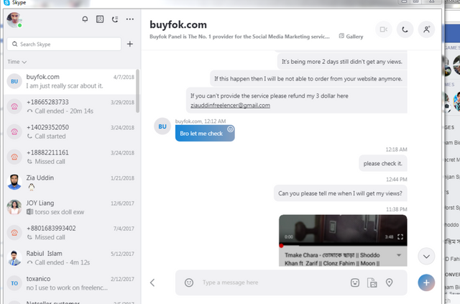
Task: Open the toxanico conversation
Action: click(70, 283)
